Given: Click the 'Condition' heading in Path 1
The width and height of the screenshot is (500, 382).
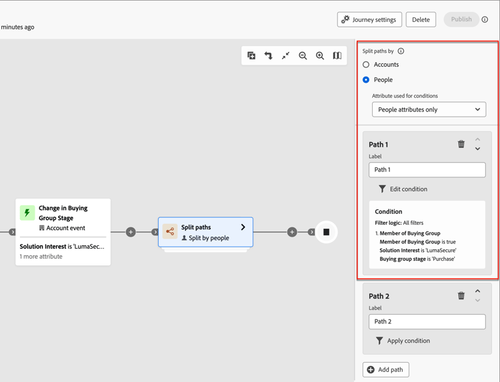Looking at the screenshot, I should pos(389,211).
